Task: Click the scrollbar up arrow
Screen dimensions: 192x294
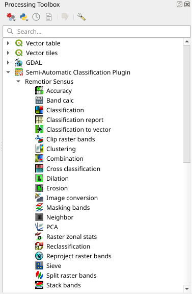Action: (x=187, y=42)
